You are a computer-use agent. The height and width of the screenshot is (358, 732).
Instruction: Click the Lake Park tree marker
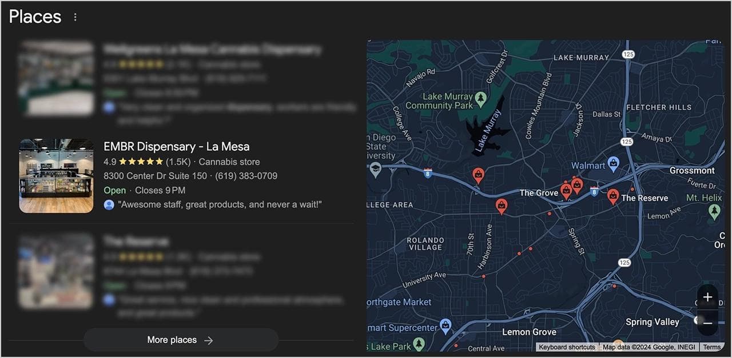click(x=419, y=344)
